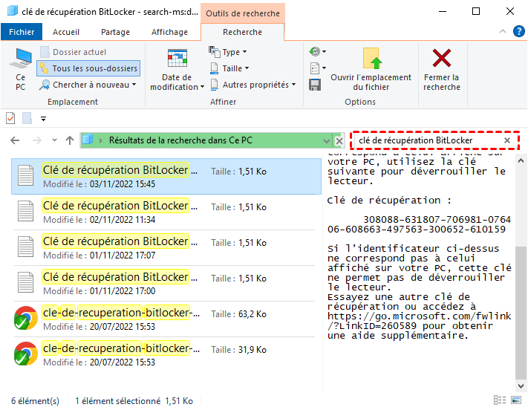Switch to the Affichage ribbon tab

[169, 33]
